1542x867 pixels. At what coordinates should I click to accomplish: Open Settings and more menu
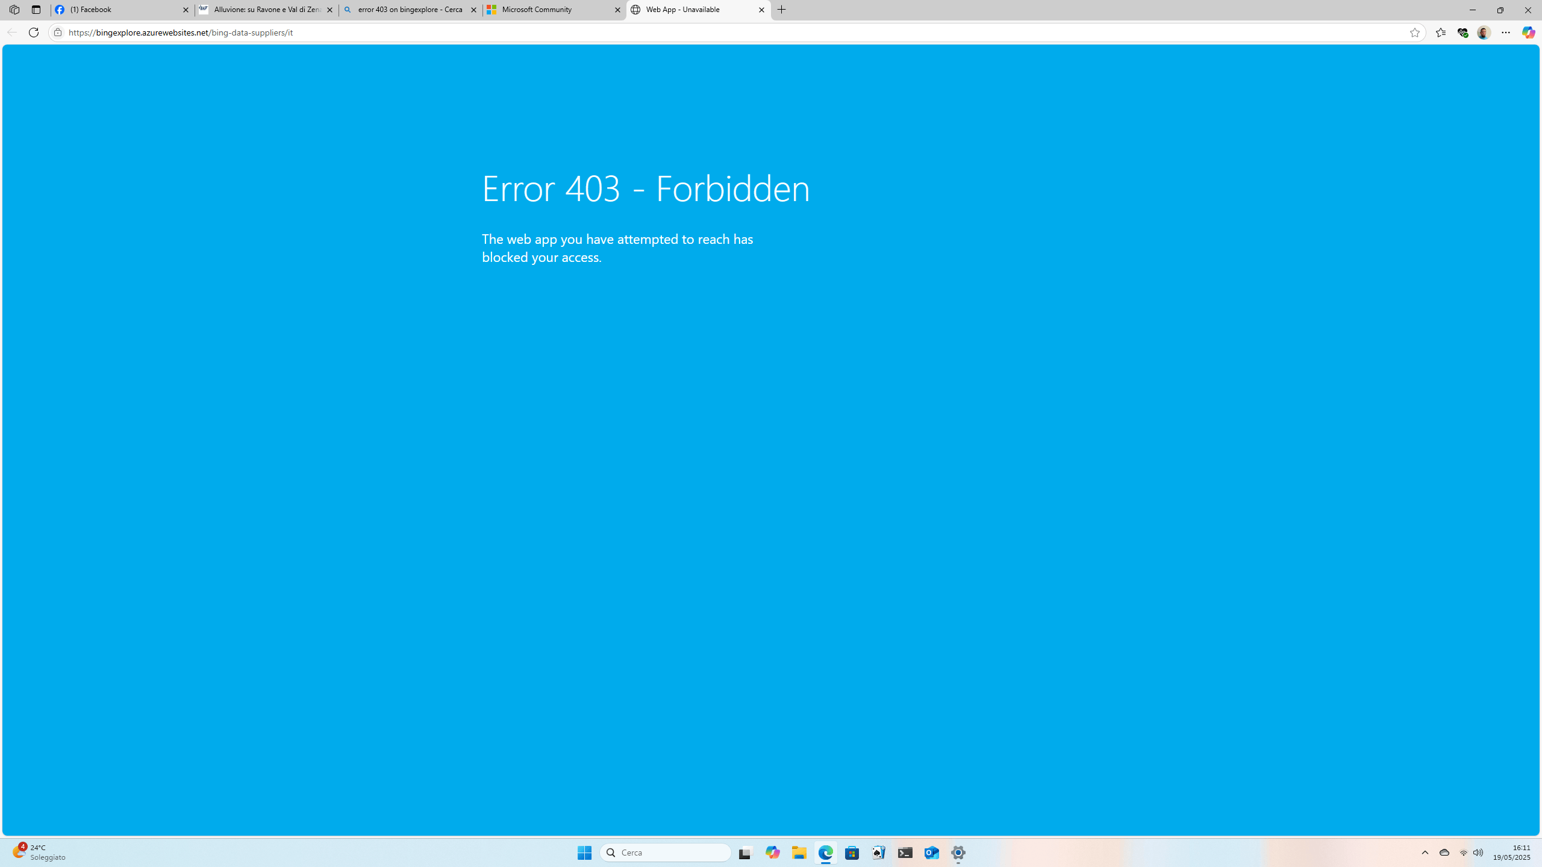tap(1505, 33)
